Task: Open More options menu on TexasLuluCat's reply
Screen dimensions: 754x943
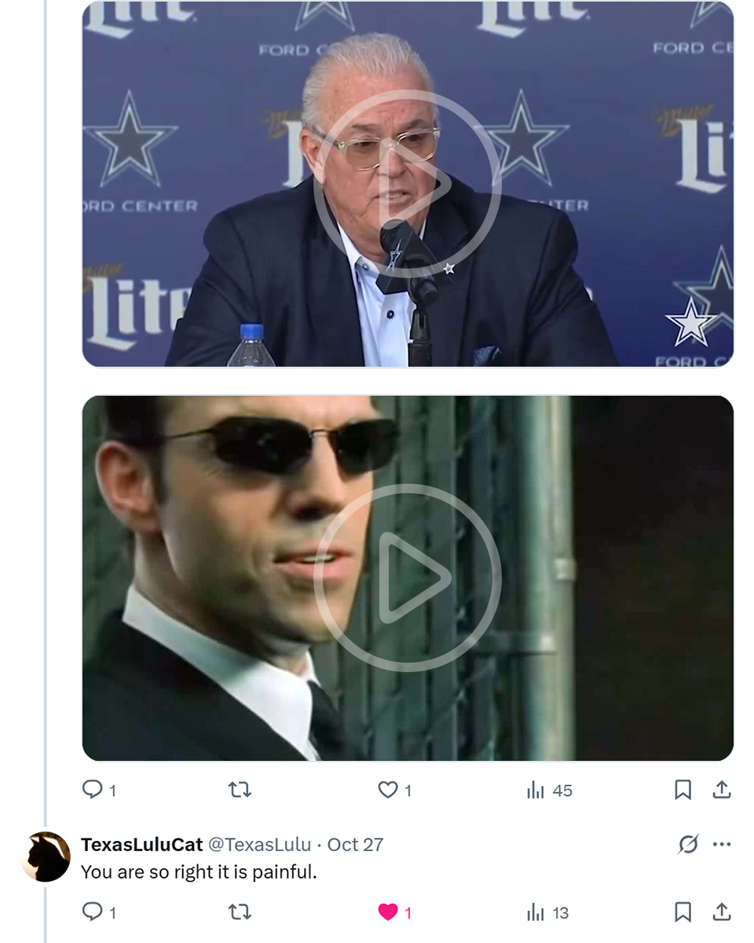Action: (x=722, y=844)
